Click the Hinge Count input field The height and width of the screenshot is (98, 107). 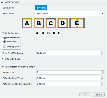pos(69,72)
